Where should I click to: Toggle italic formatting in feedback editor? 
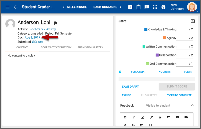click(134, 117)
